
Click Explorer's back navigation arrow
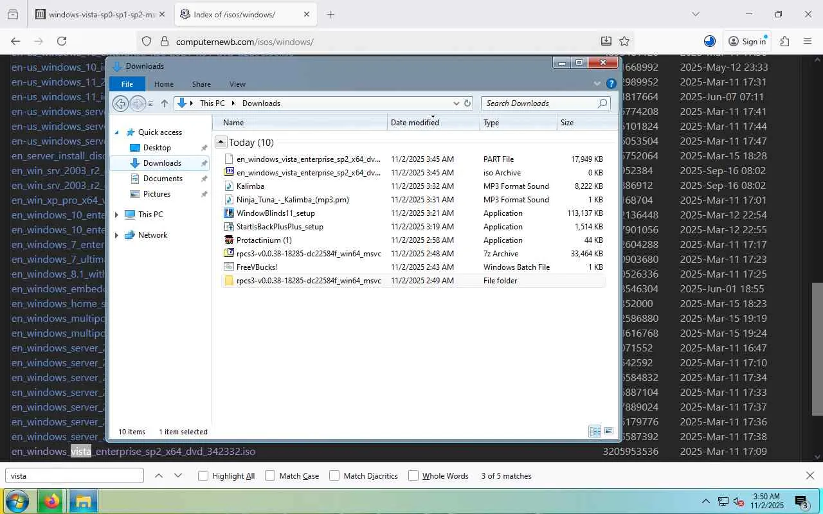tap(120, 103)
